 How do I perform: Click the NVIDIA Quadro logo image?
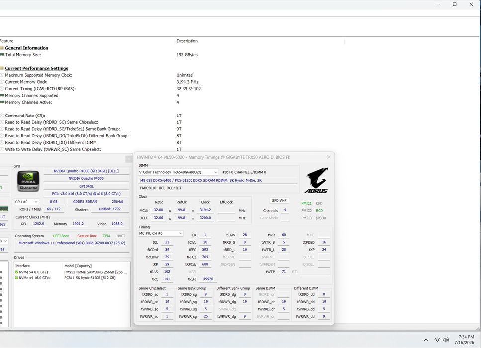tap(28, 181)
